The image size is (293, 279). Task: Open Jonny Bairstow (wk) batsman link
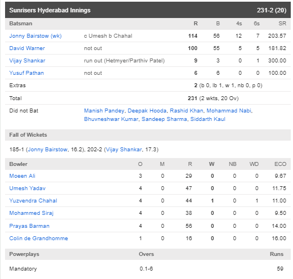(35, 36)
